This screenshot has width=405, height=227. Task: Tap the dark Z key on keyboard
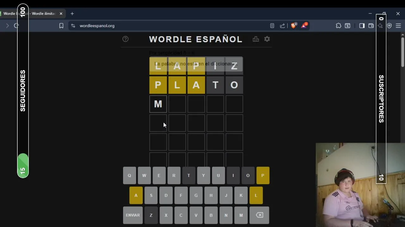tap(151, 215)
